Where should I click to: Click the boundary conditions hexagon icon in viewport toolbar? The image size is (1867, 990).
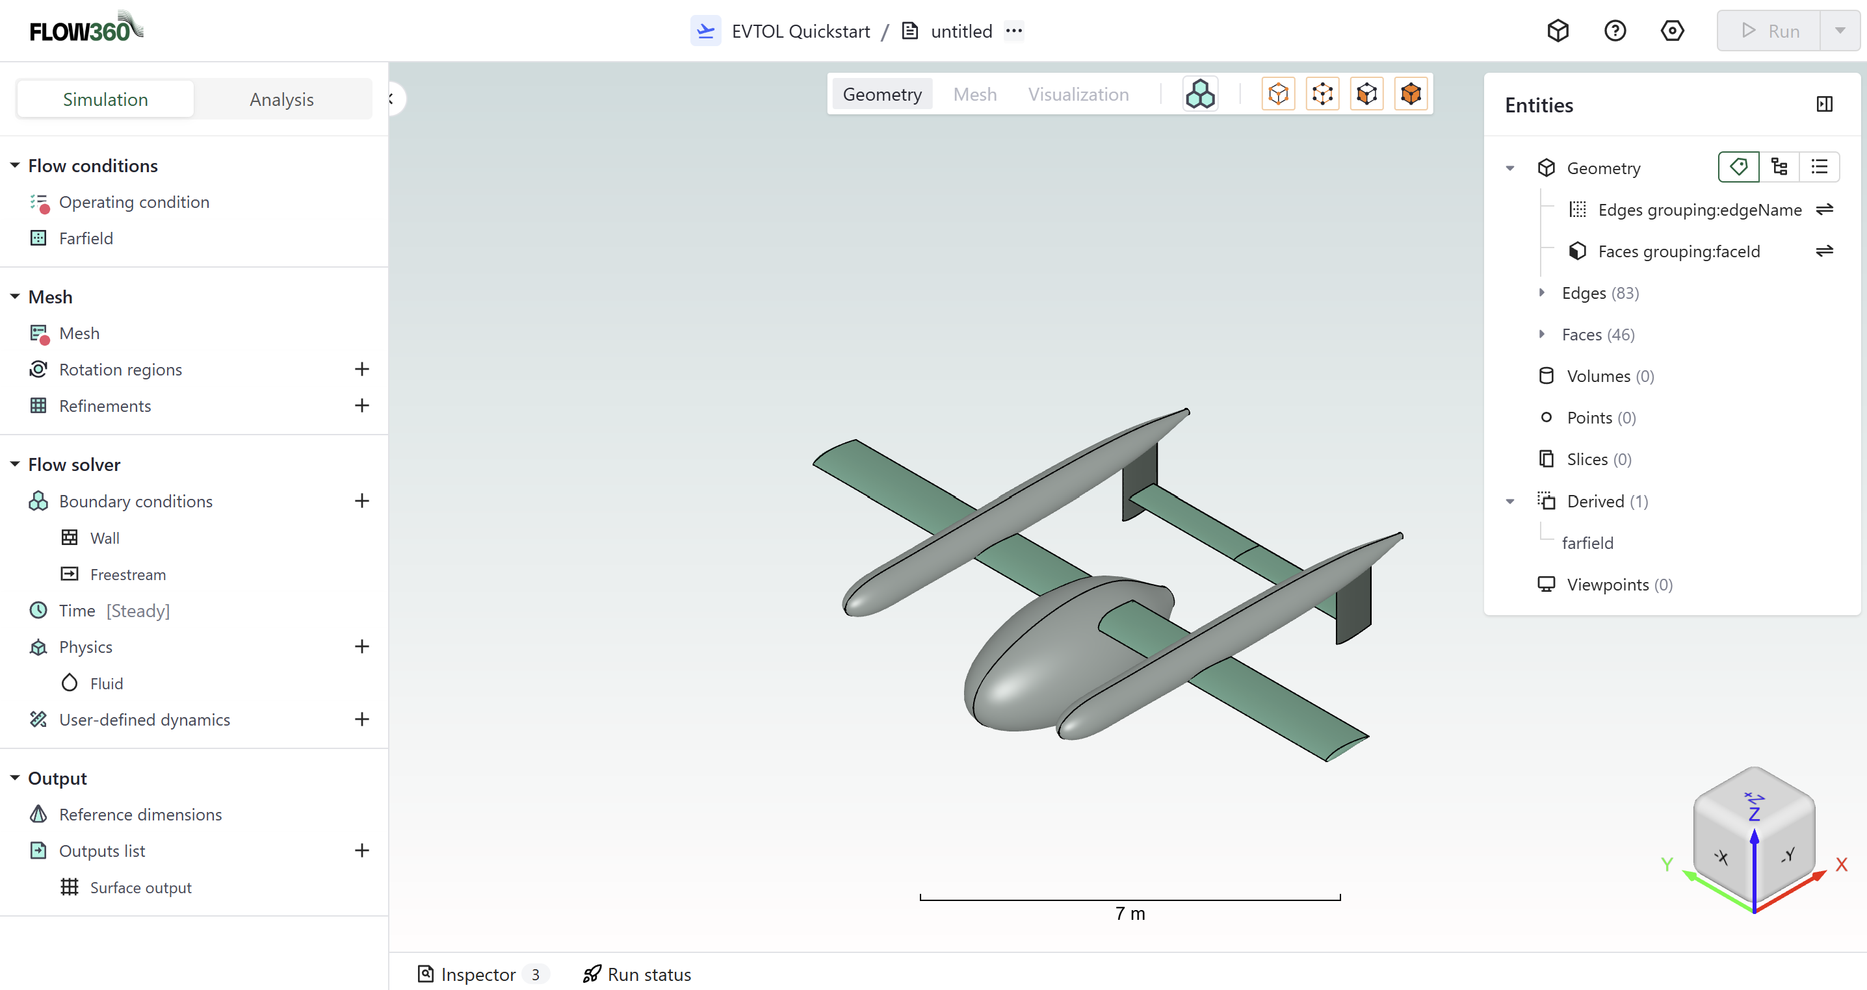[1200, 94]
